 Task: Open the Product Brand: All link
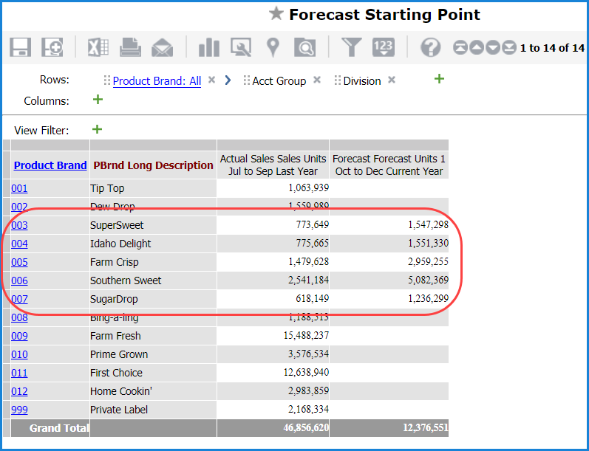click(157, 81)
